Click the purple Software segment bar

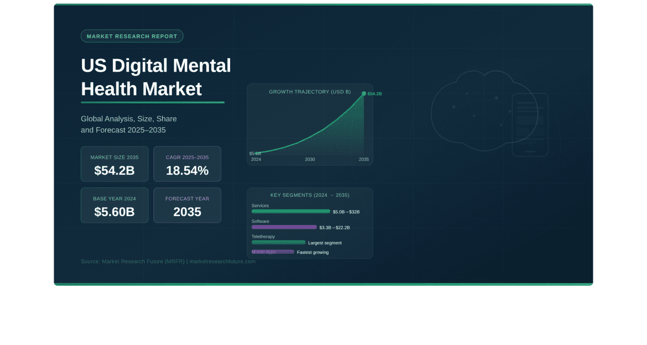tap(284, 227)
